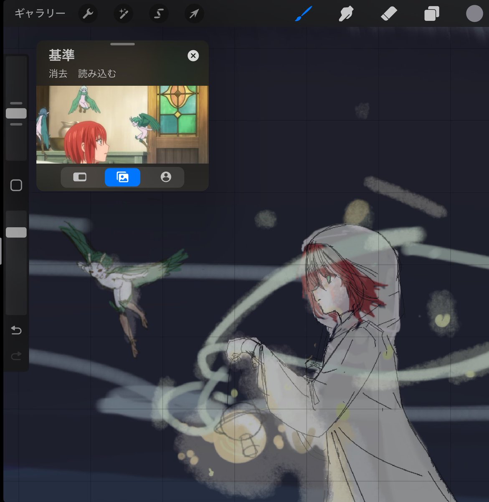Select the Selection S tool

(x=159, y=14)
